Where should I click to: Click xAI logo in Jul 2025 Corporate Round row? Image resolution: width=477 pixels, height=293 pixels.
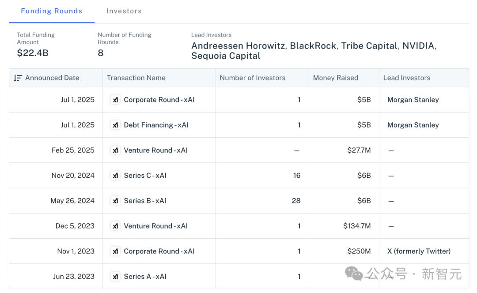[x=115, y=100]
